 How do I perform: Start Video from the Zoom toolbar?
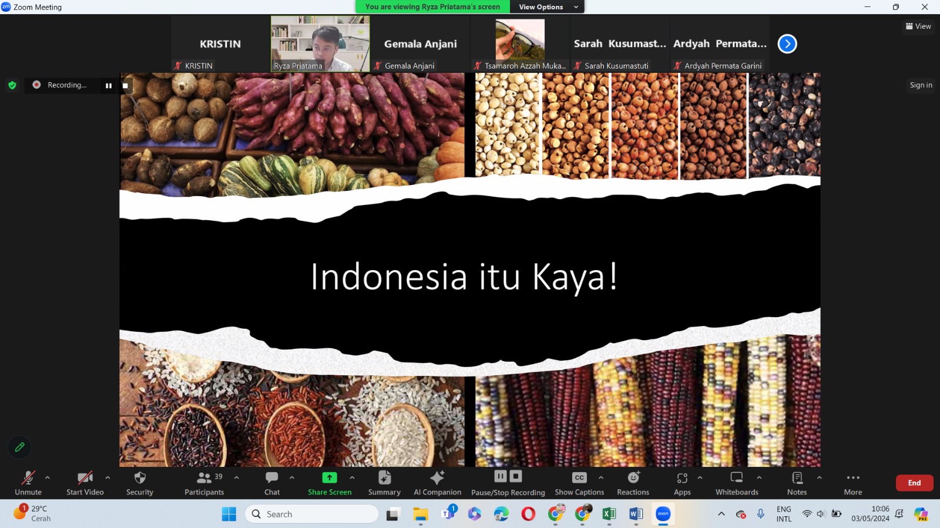coord(85,483)
